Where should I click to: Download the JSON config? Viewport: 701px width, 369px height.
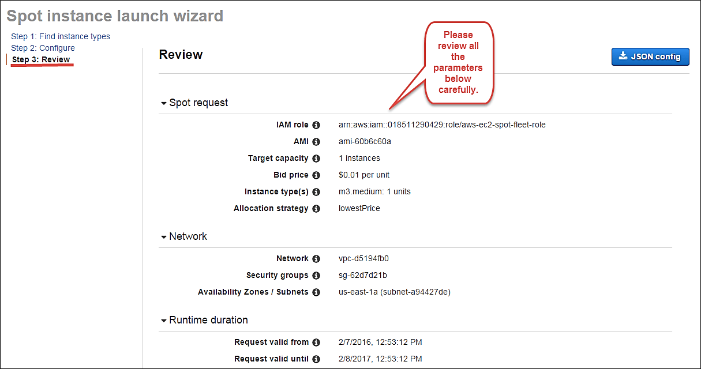coord(650,57)
